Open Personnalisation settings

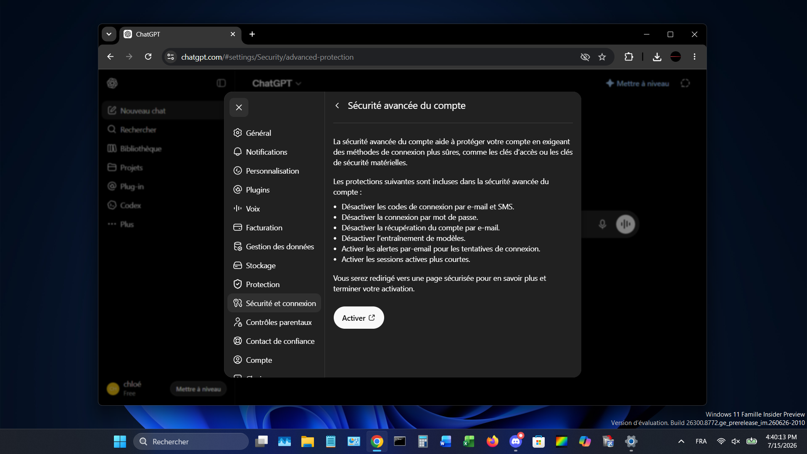click(x=274, y=171)
